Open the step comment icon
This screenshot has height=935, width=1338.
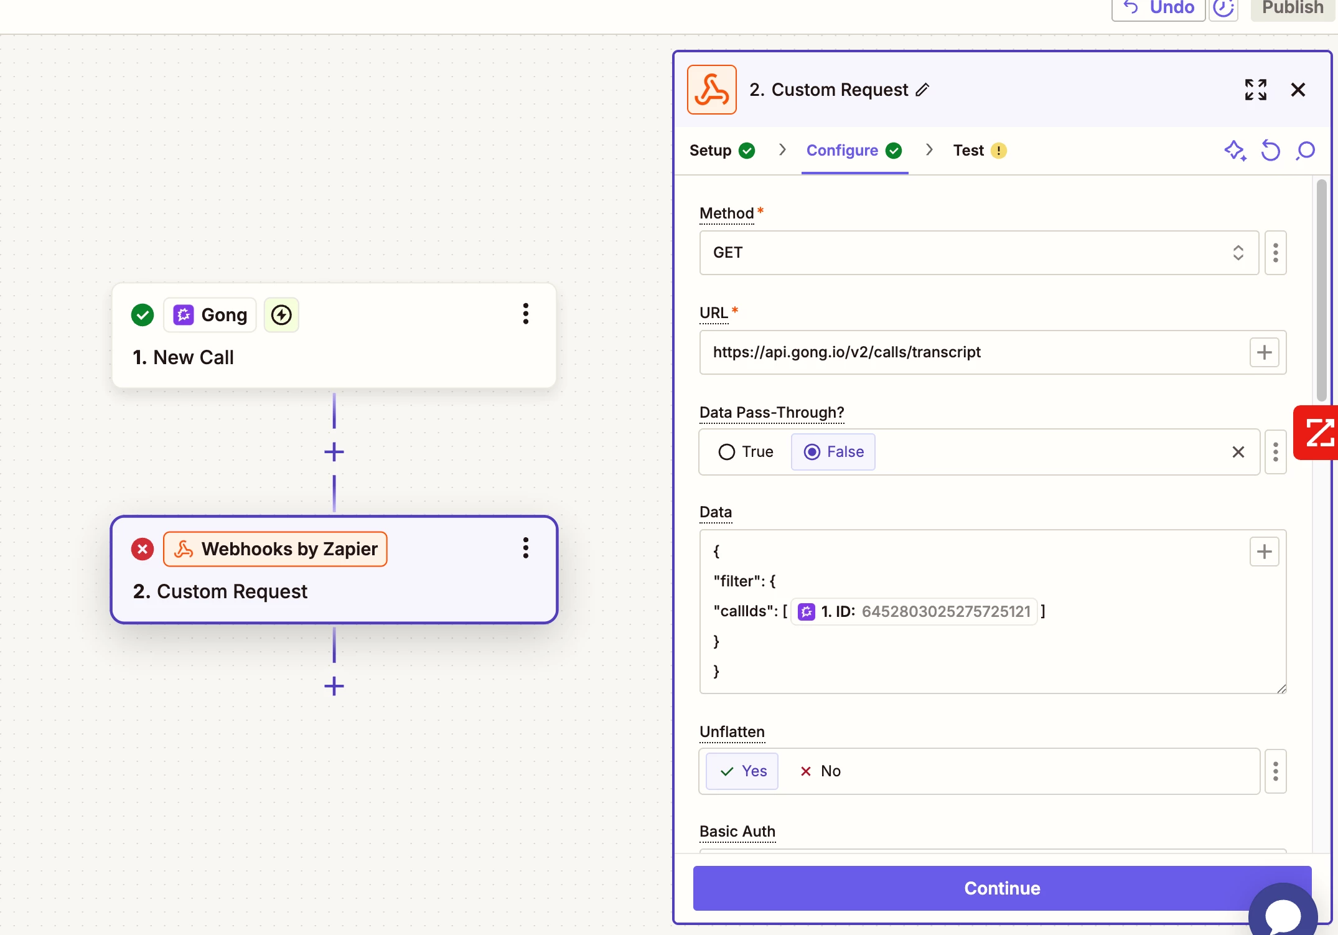click(1306, 151)
